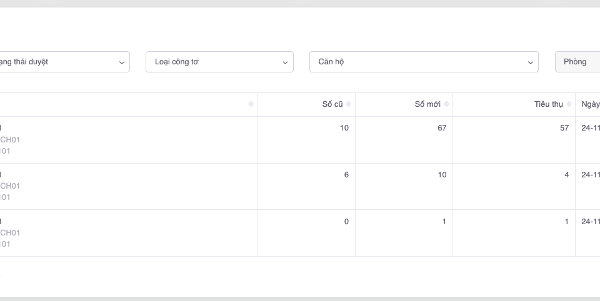This screenshot has width=600, height=301.
Task: Click Tiêu thụ value 4
Action: [567, 175]
